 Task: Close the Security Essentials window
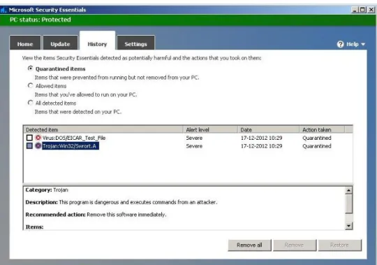(371, 10)
